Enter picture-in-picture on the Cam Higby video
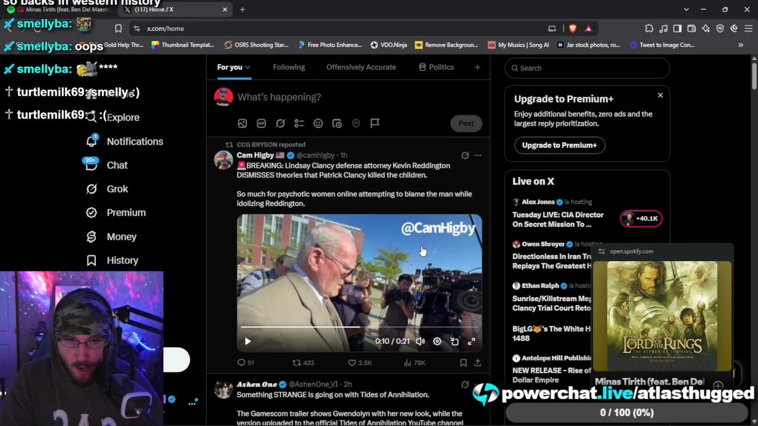758x426 pixels. (x=454, y=341)
